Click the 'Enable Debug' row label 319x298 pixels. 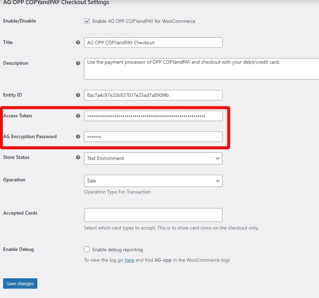(19, 249)
